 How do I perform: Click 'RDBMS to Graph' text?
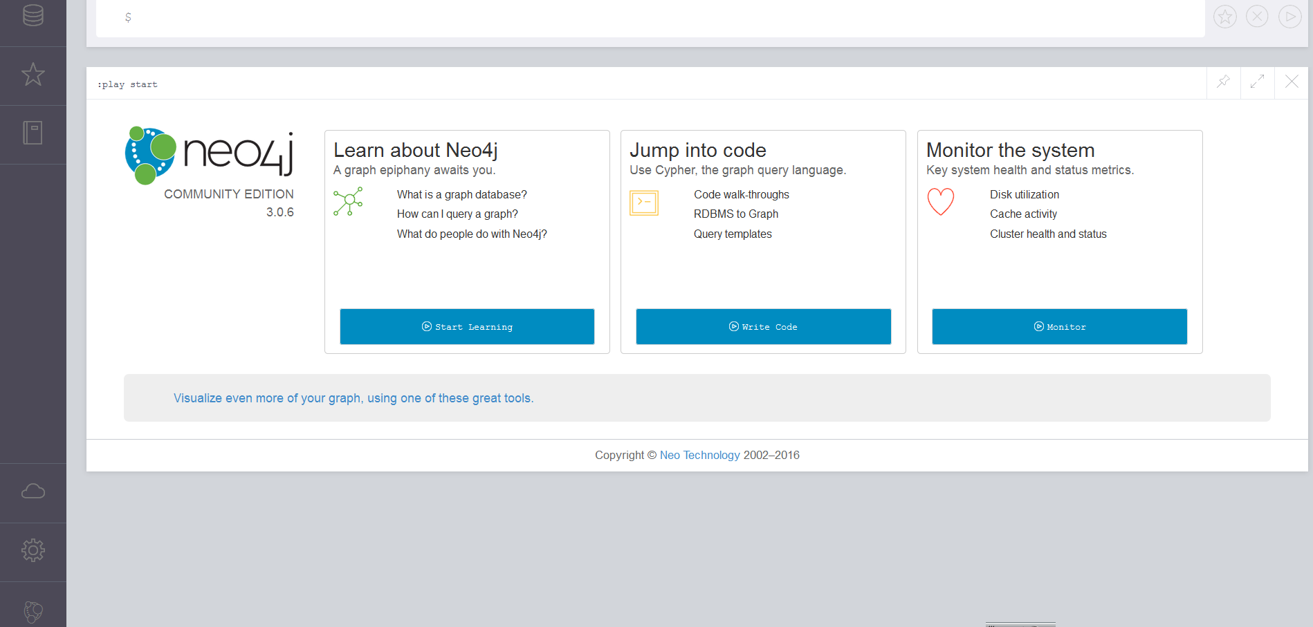pyautogui.click(x=736, y=214)
